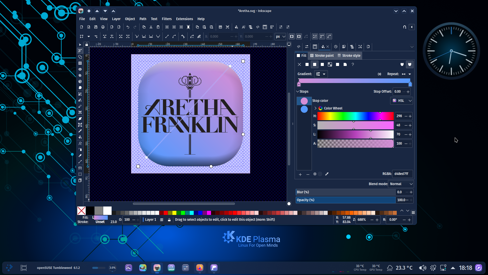Click the delete gradient stop minus button

click(308, 174)
